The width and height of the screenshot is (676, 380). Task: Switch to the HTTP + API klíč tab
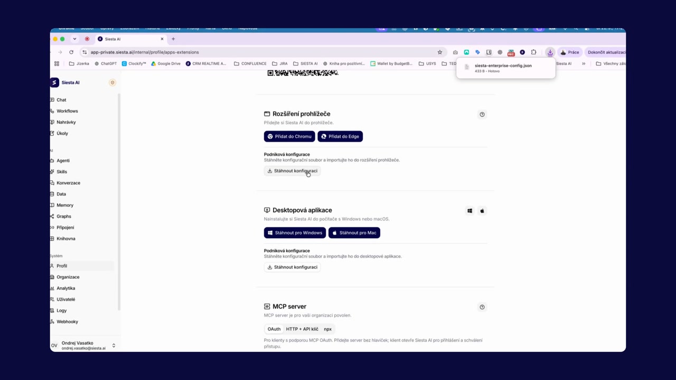point(302,329)
